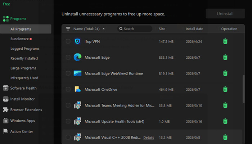Tick the Teams Meeting Add-in checkbox
The width and height of the screenshot is (252, 144).
(x=68, y=105)
